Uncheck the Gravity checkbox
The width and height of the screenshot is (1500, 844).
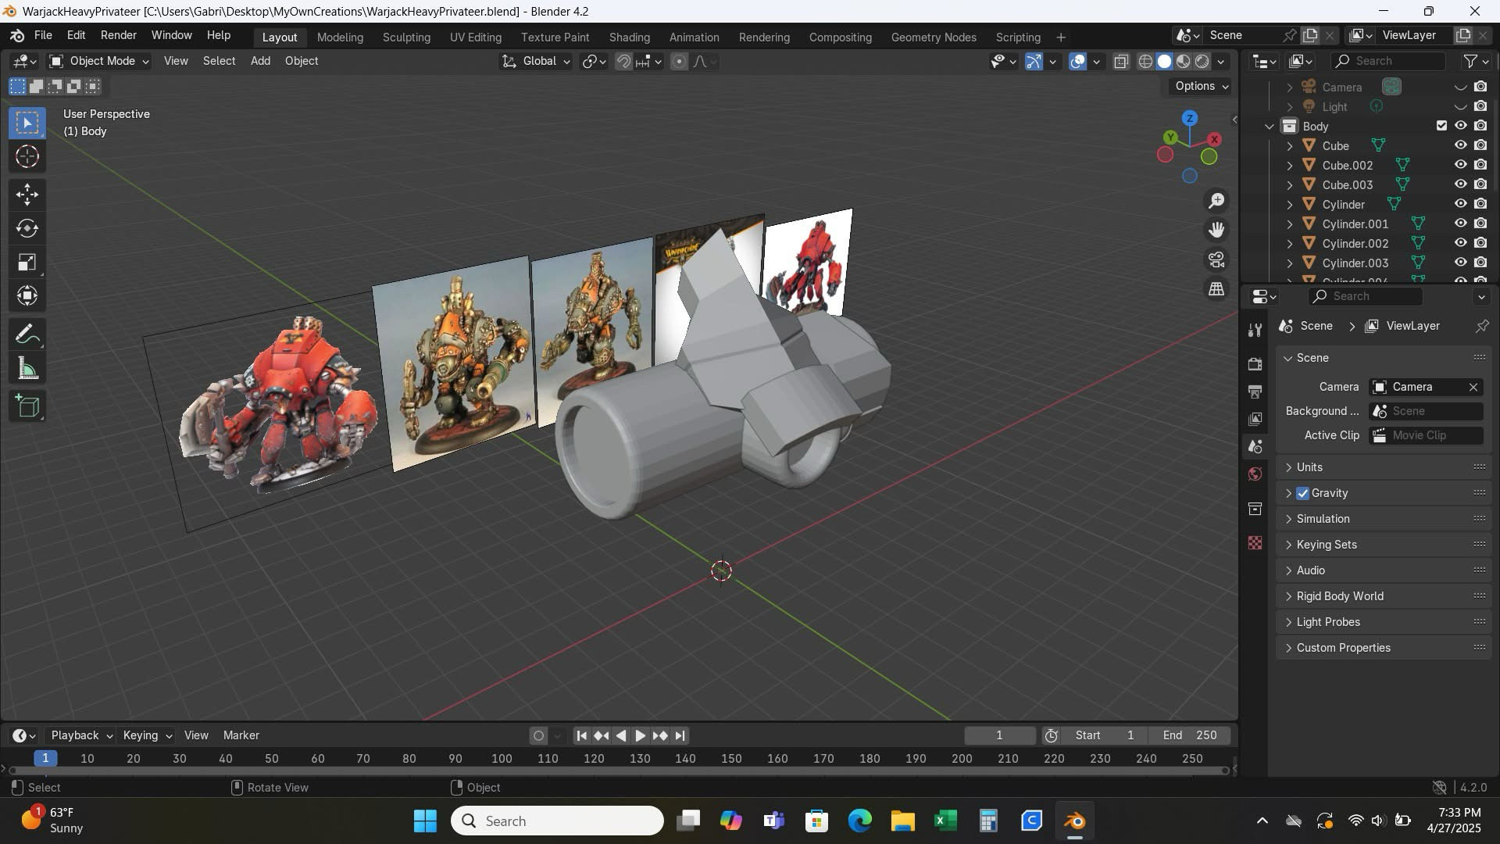click(x=1302, y=493)
